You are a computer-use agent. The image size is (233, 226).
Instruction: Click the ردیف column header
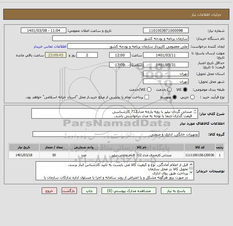220,147
